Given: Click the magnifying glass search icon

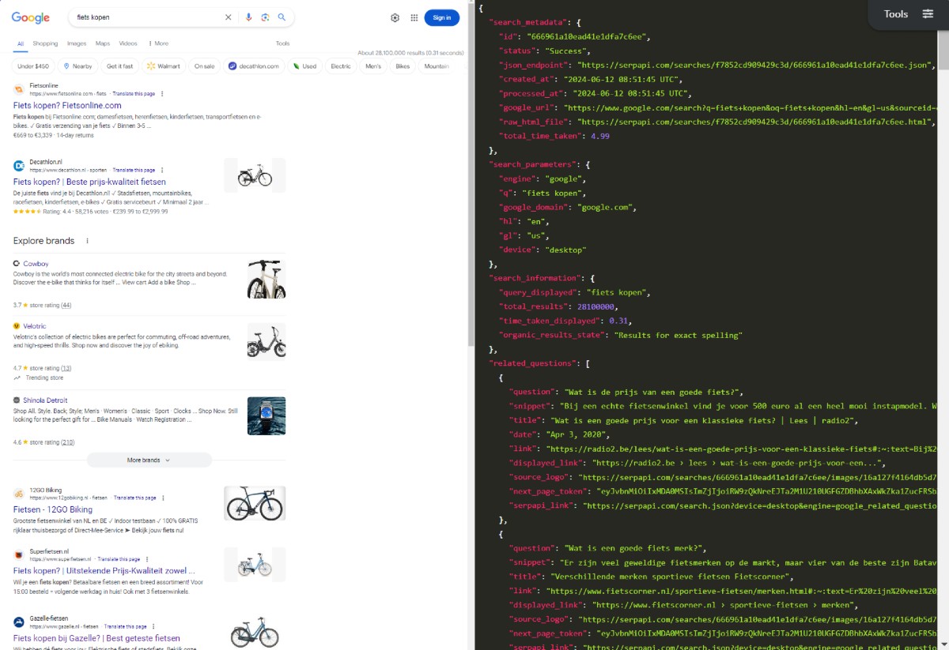Looking at the screenshot, I should pyautogui.click(x=282, y=17).
